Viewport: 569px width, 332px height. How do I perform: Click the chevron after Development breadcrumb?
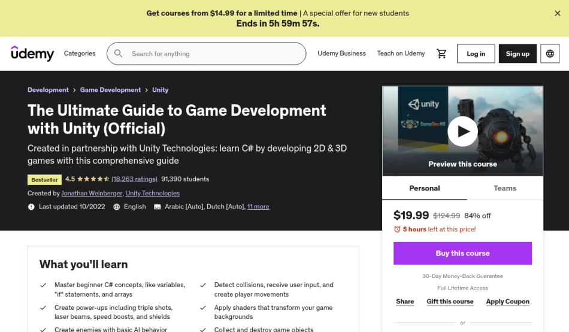[74, 90]
